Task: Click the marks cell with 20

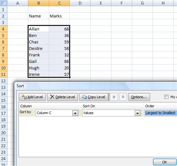Action: 59,68
